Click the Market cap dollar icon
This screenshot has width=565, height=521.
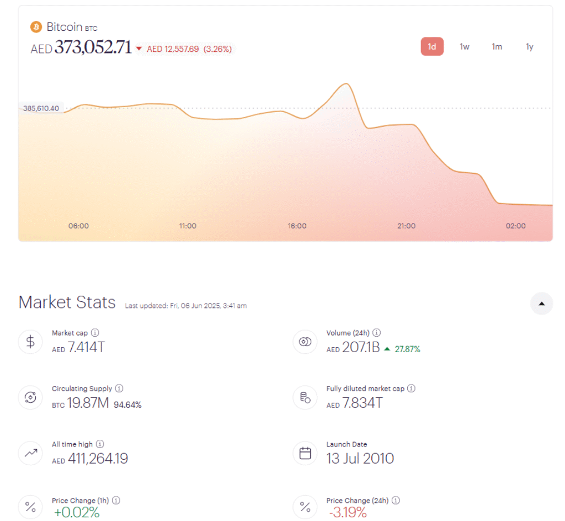point(30,342)
